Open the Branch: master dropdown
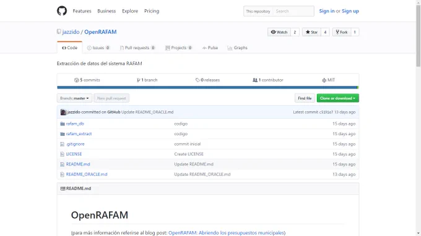This screenshot has width=421, height=236. coord(74,98)
